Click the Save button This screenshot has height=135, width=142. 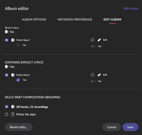[130, 127]
